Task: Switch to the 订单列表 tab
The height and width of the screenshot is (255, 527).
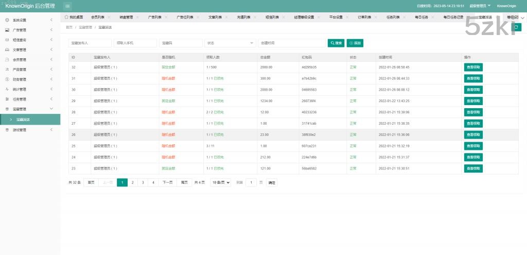Action: [x=365, y=17]
